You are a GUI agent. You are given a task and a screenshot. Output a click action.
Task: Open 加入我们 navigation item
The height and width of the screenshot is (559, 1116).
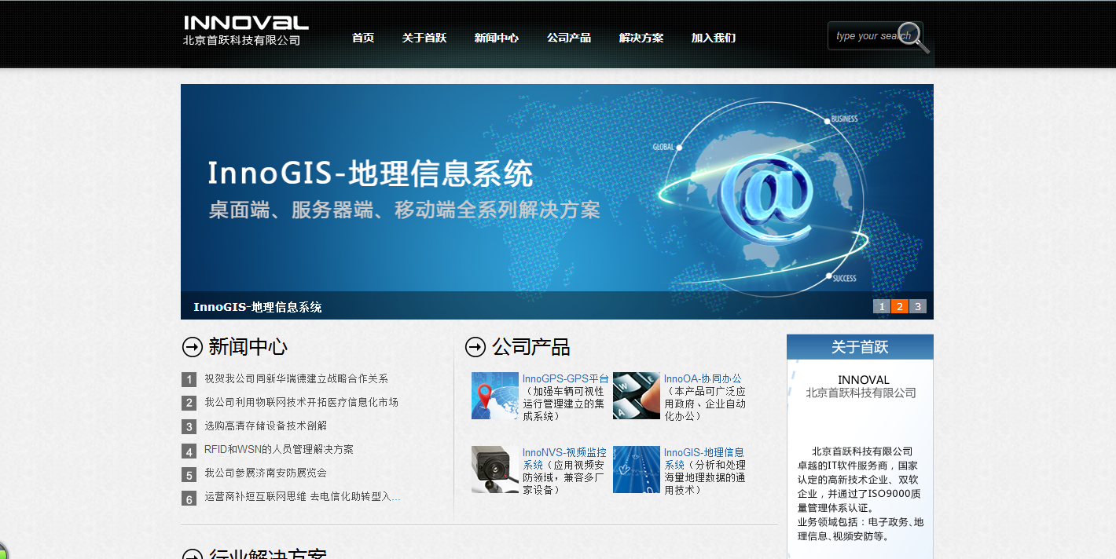pos(714,38)
